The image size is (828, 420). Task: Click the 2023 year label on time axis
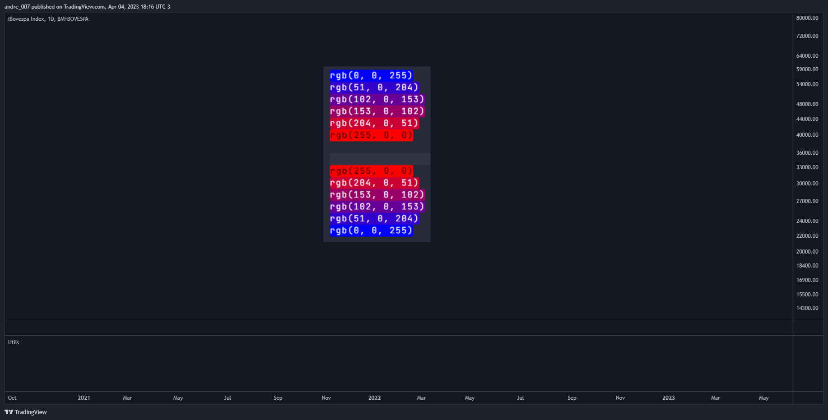(669, 398)
